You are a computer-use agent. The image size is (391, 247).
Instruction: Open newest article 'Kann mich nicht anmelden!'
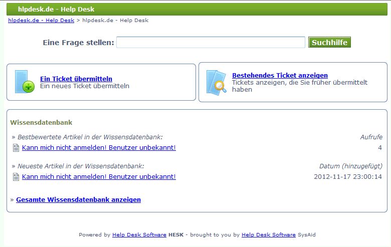point(99,177)
